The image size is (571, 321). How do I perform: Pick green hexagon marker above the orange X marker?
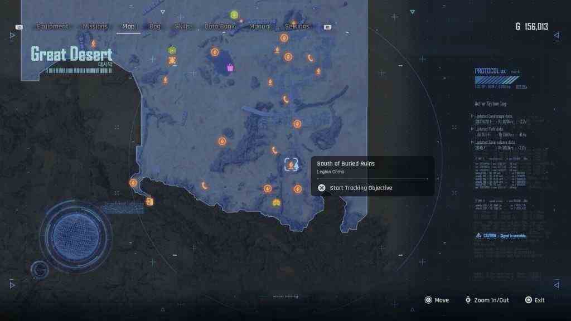172,51
